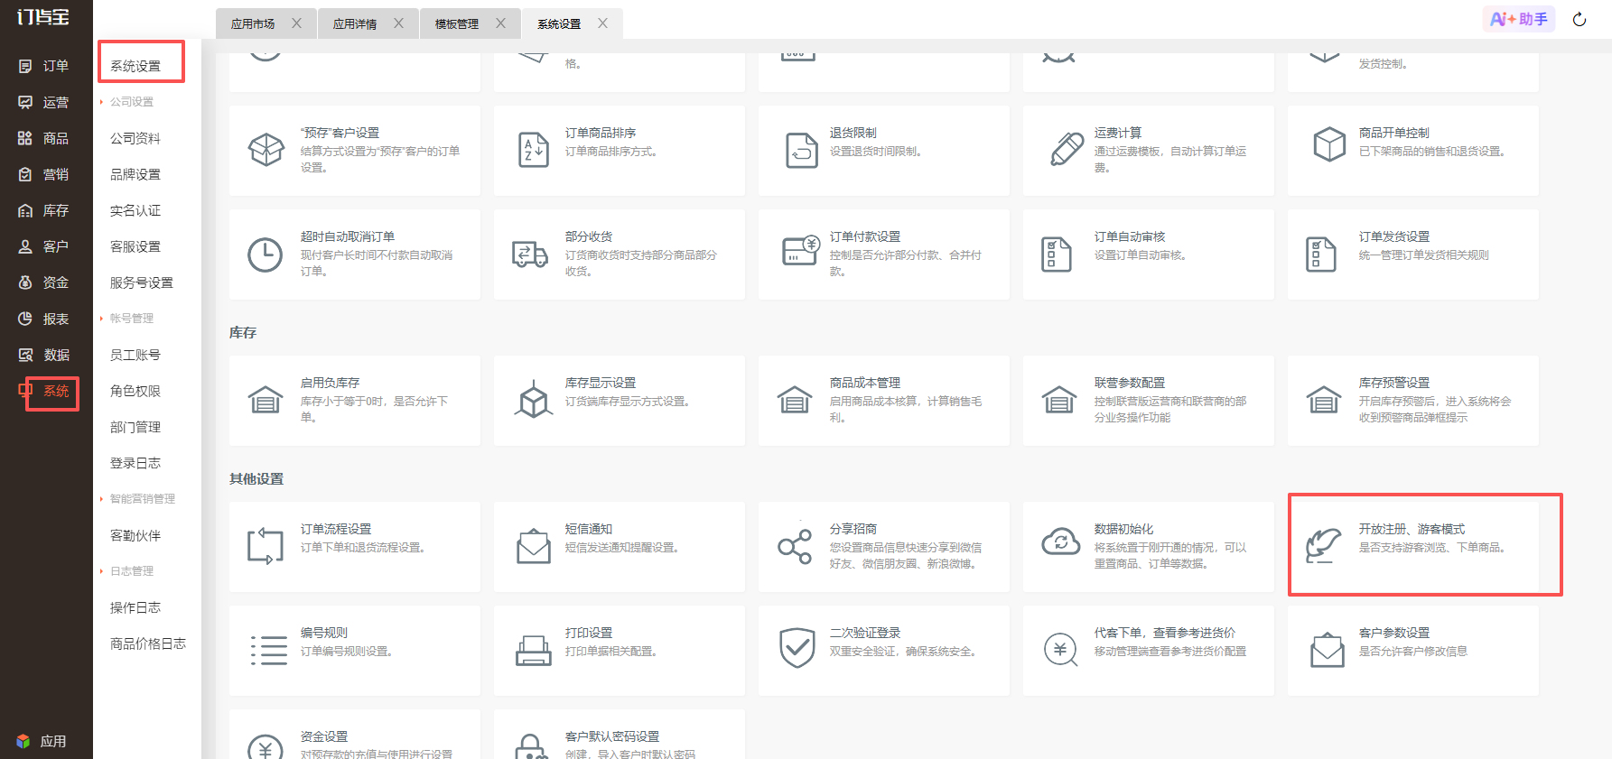Open 角色权限 in the submenu
Viewport: 1612px width, 759px height.
pyautogui.click(x=135, y=391)
